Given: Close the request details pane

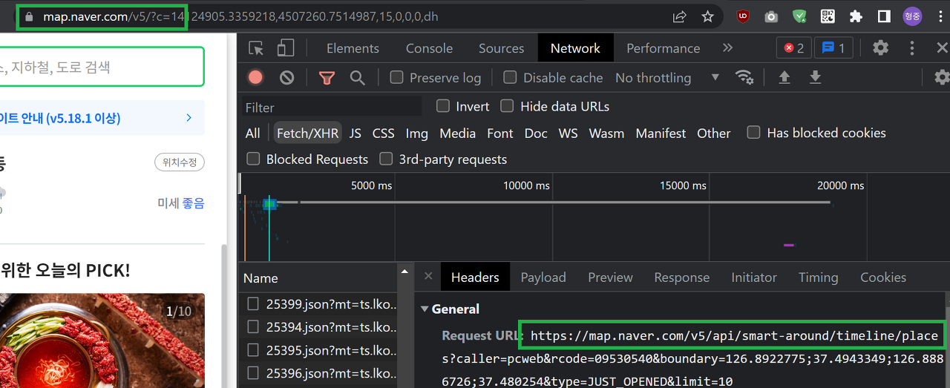Looking at the screenshot, I should (x=428, y=276).
